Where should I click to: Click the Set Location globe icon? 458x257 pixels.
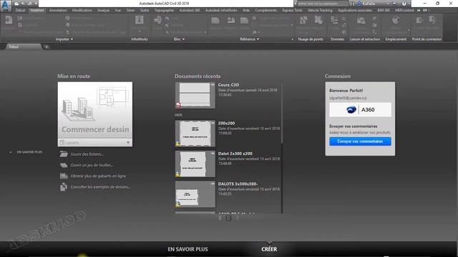coord(396,20)
